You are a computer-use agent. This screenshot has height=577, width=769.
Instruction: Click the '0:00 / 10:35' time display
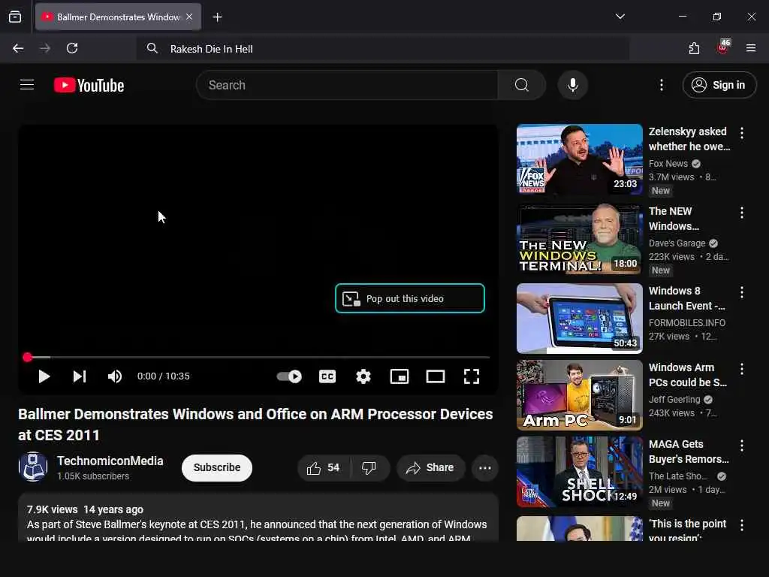(163, 376)
